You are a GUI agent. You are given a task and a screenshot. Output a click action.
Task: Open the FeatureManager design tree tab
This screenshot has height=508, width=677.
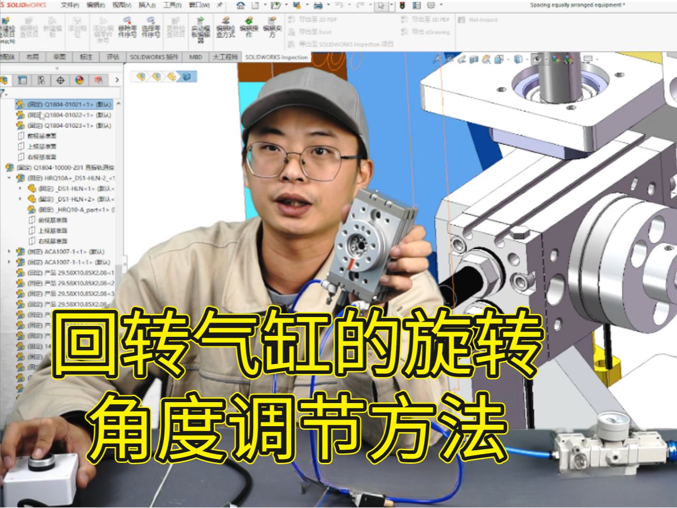pyautogui.click(x=4, y=80)
